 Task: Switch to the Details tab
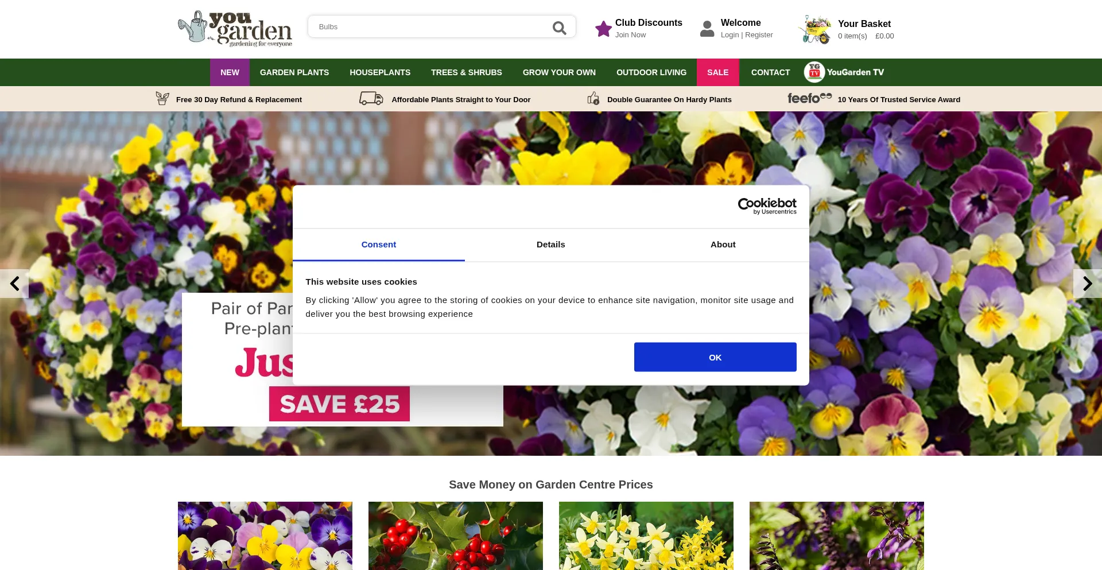tap(550, 245)
